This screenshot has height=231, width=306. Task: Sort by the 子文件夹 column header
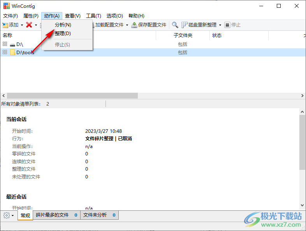pos(183,35)
